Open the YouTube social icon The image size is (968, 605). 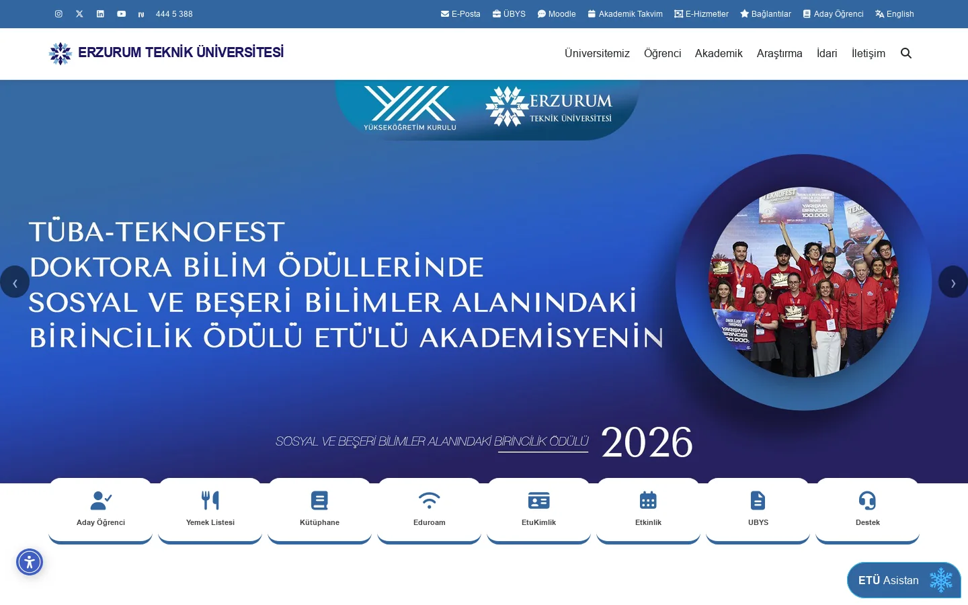tap(121, 14)
